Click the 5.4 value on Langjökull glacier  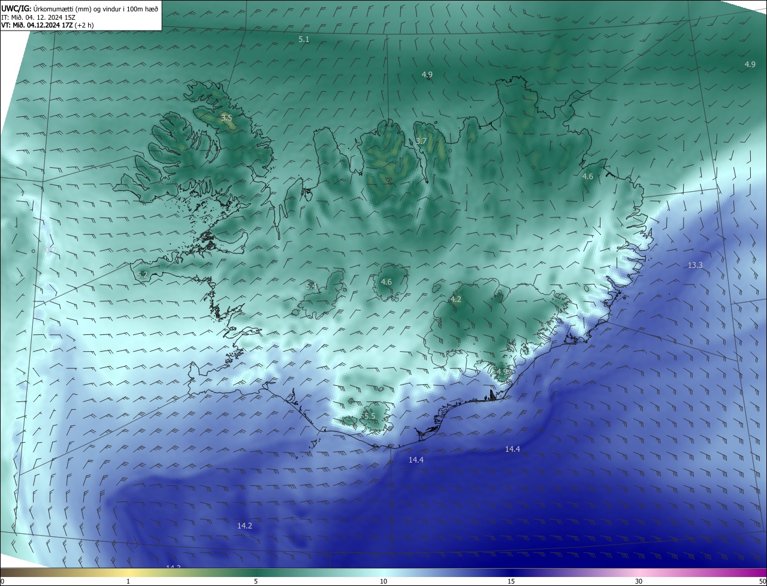(311, 286)
